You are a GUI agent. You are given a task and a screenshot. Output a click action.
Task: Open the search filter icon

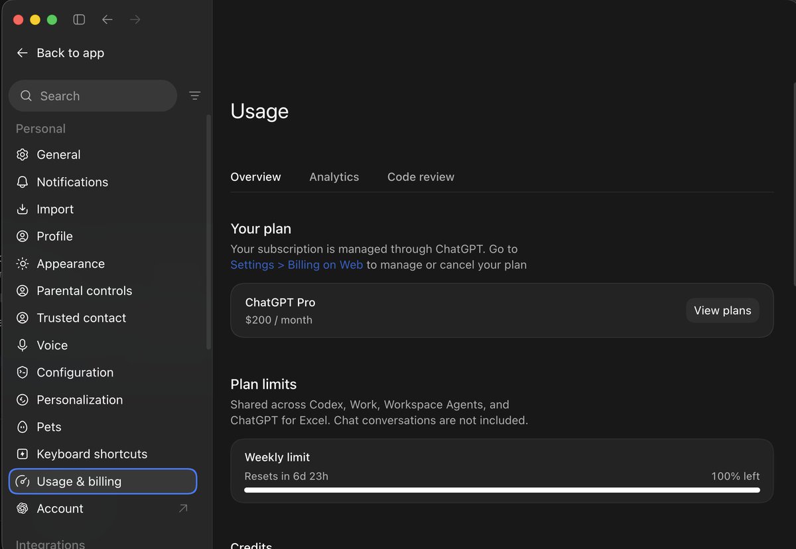click(194, 95)
